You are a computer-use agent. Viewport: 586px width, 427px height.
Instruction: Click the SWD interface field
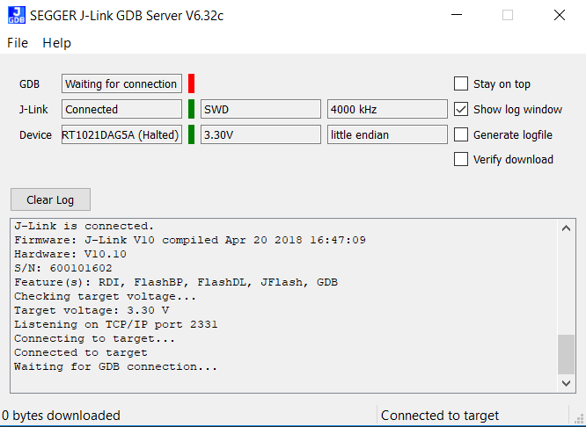(260, 109)
